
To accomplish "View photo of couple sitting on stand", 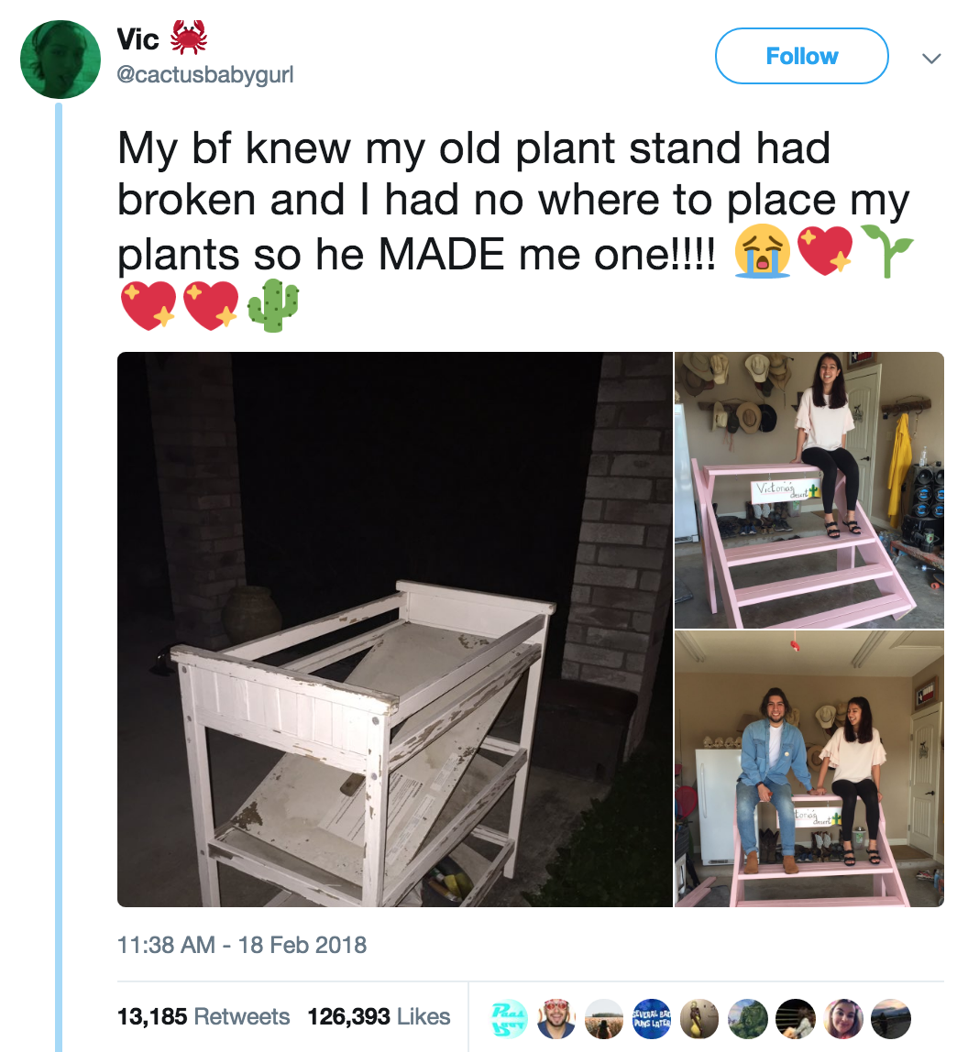I will (x=808, y=769).
